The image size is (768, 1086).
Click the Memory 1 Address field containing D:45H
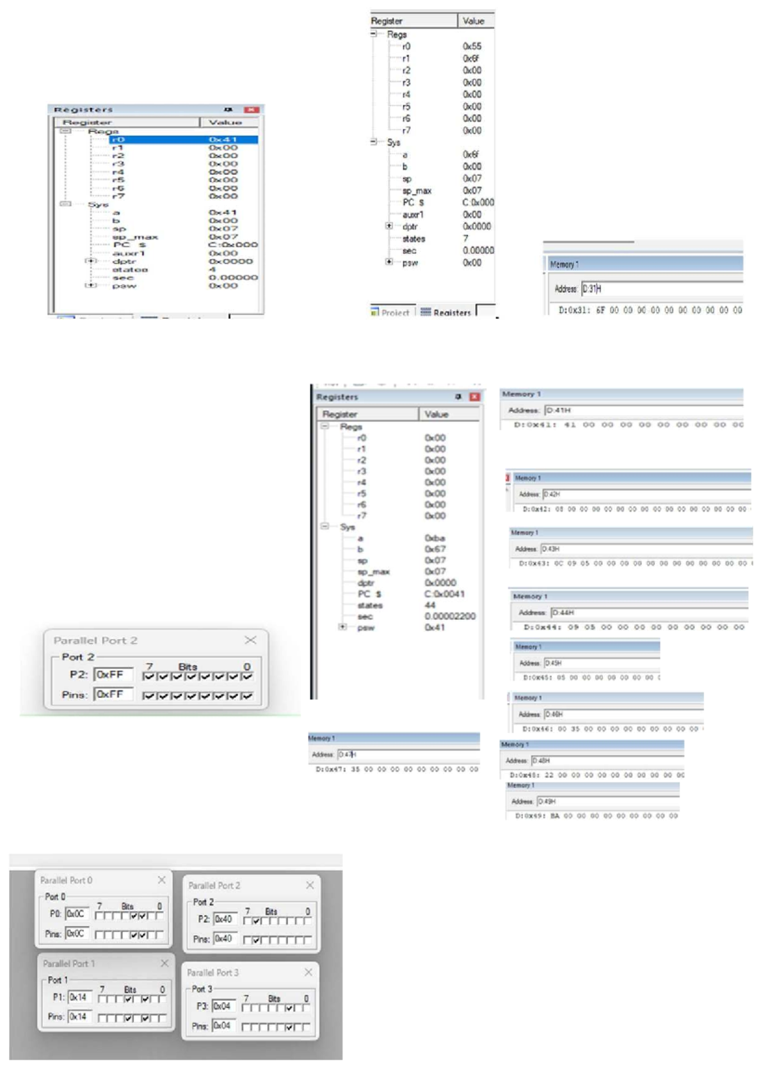[602, 663]
